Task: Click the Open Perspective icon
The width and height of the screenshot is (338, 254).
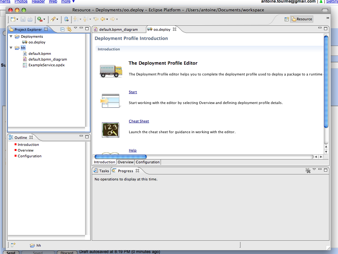Action: click(x=287, y=19)
